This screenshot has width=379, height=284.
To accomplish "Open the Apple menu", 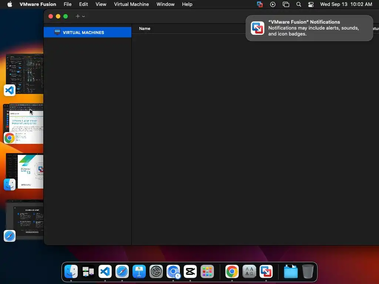I will 10,4.
